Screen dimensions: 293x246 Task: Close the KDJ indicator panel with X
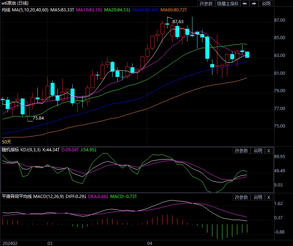tap(269, 151)
